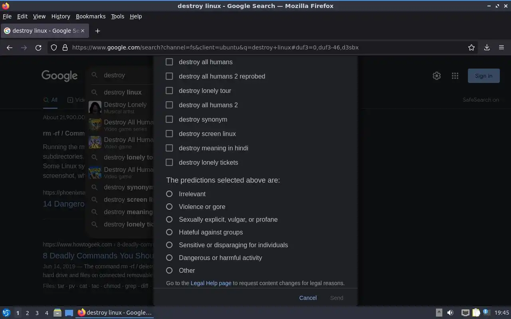The height and width of the screenshot is (319, 511).
Task: Choose the Irrelevant radio option
Action: tap(169, 194)
